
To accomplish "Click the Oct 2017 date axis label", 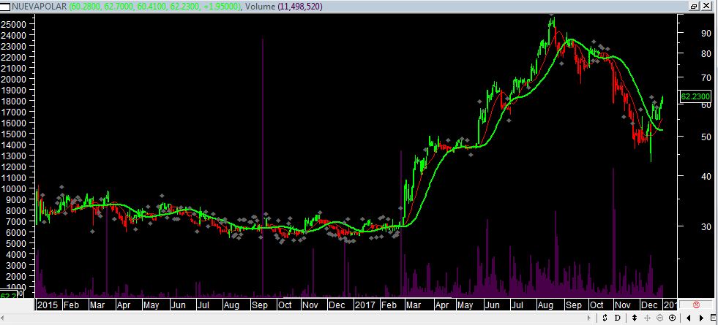I will (597, 305).
